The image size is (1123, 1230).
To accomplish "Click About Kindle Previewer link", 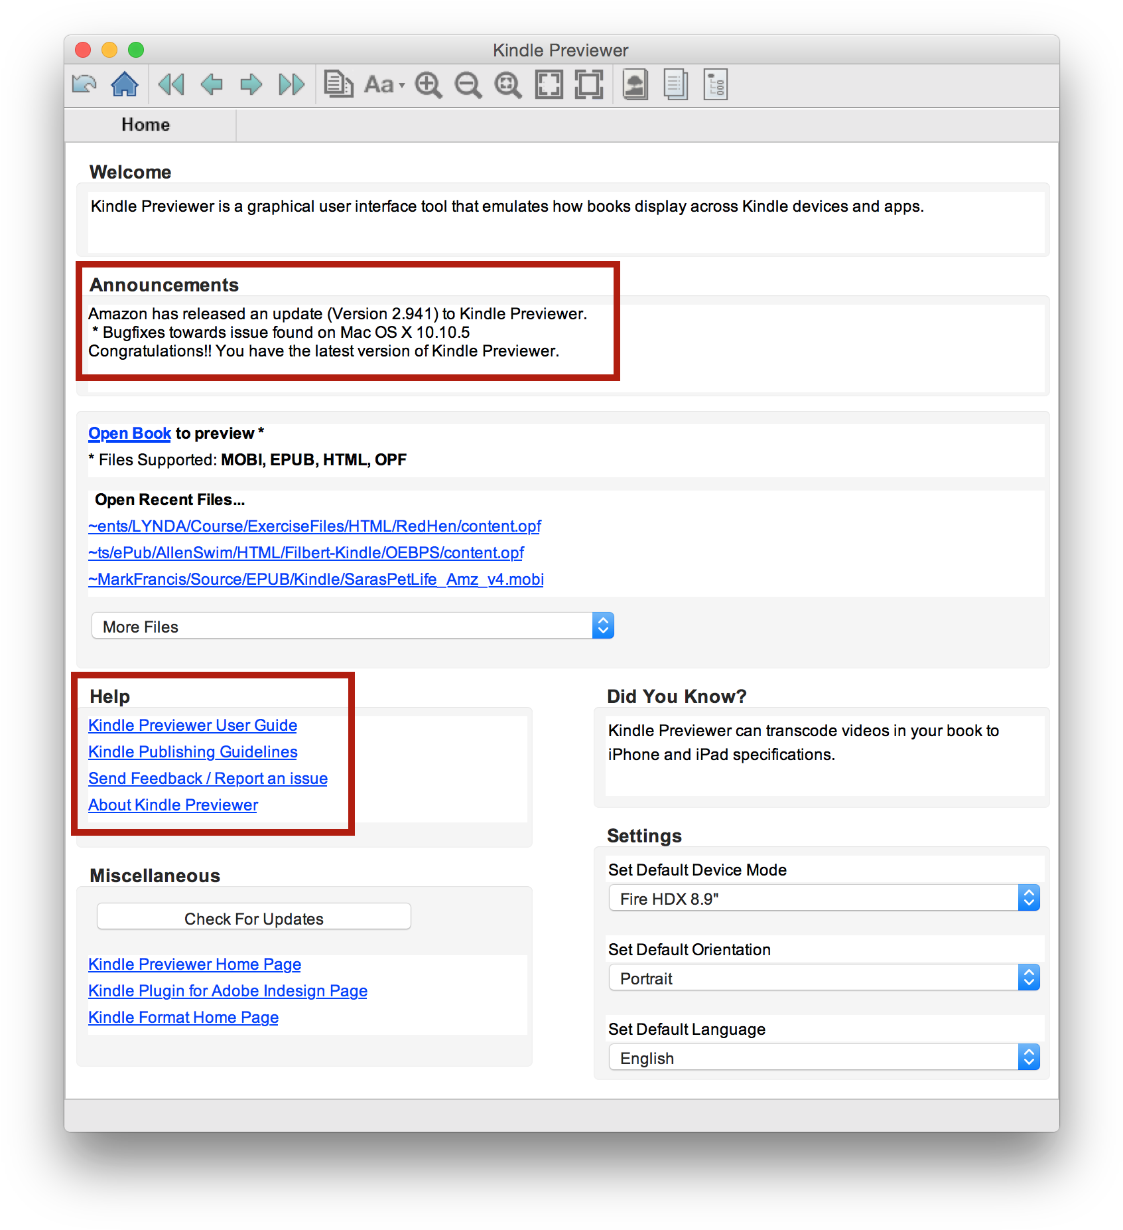I will point(172,805).
